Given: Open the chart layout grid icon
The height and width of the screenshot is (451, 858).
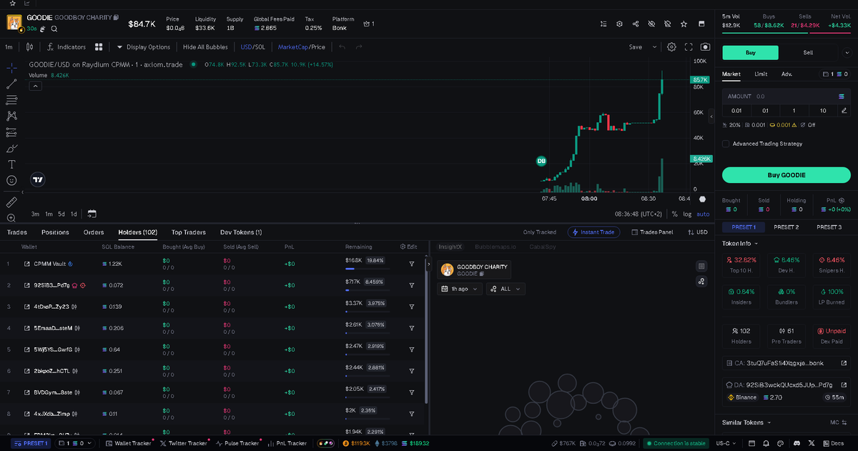Looking at the screenshot, I should pyautogui.click(x=99, y=47).
